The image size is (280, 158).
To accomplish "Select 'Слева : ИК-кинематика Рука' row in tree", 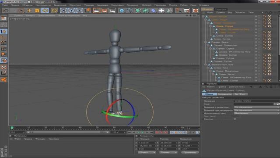I will pos(236,78).
